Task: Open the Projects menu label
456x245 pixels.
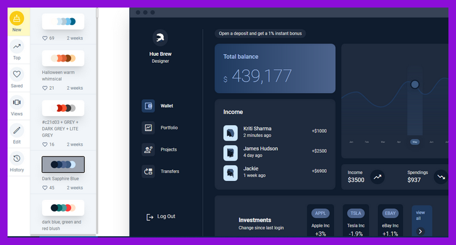Action: (x=169, y=150)
